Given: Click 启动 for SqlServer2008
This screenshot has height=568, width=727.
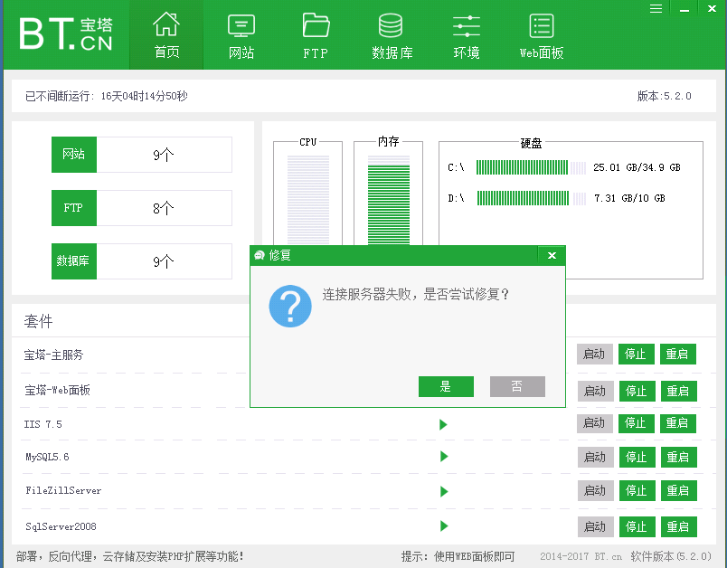Looking at the screenshot, I should (596, 526).
